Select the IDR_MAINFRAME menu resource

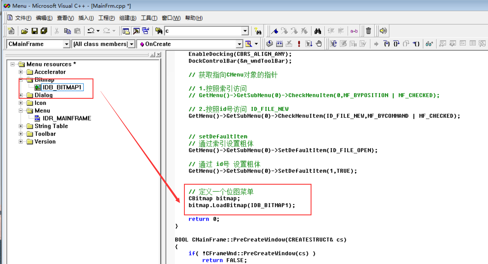(67, 118)
